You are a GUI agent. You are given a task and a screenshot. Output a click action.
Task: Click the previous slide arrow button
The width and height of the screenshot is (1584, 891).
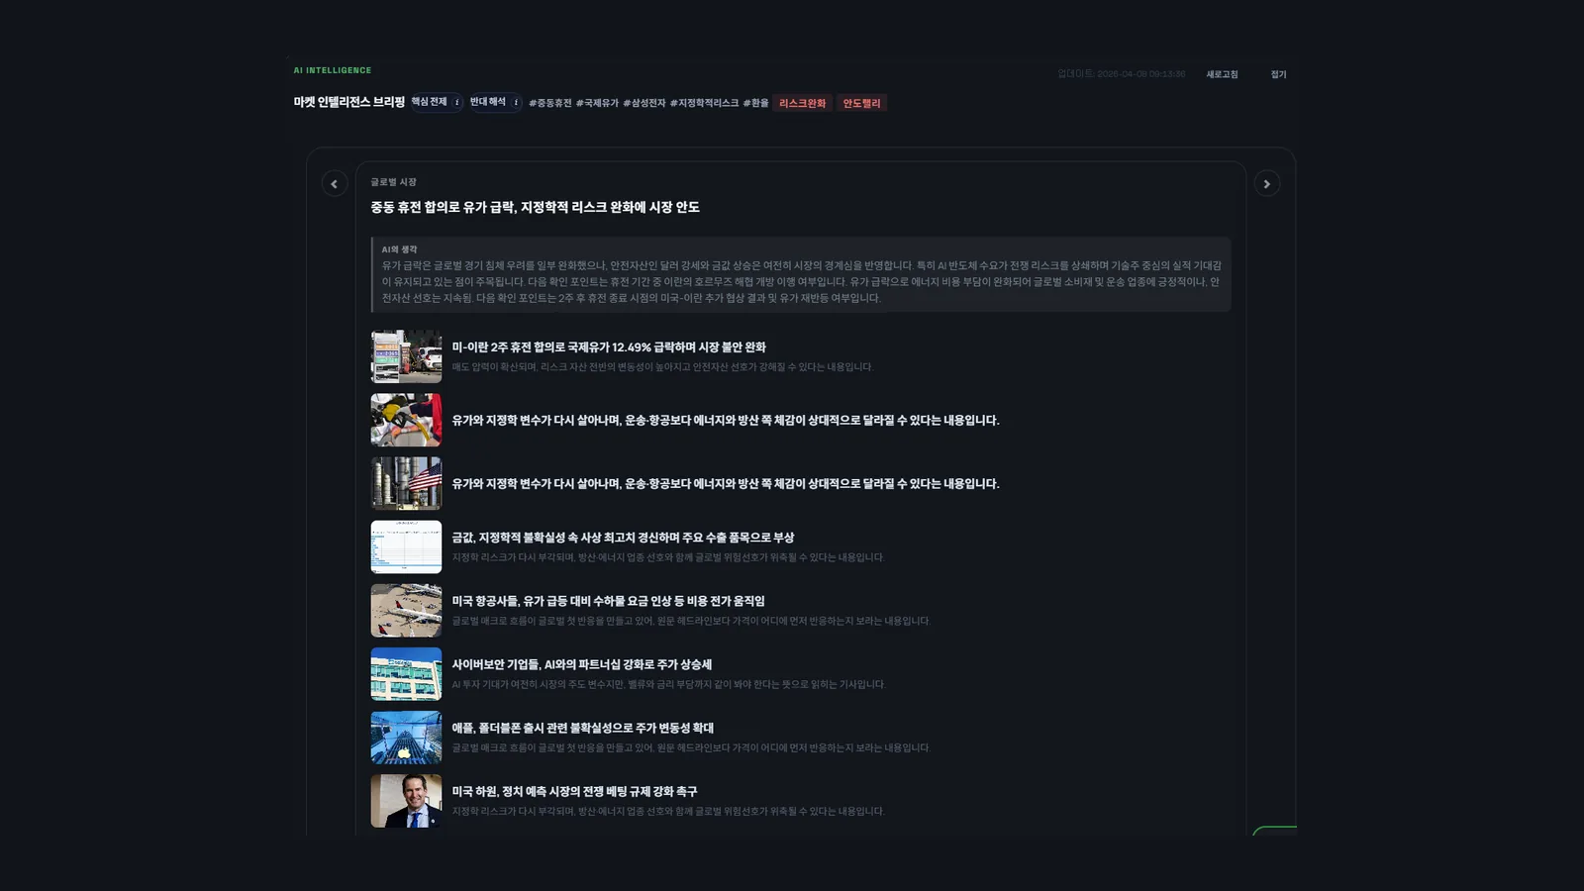pyautogui.click(x=334, y=184)
